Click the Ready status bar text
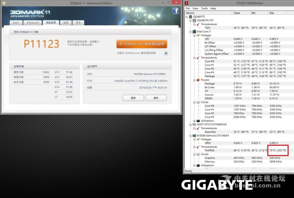 pos(189,171)
